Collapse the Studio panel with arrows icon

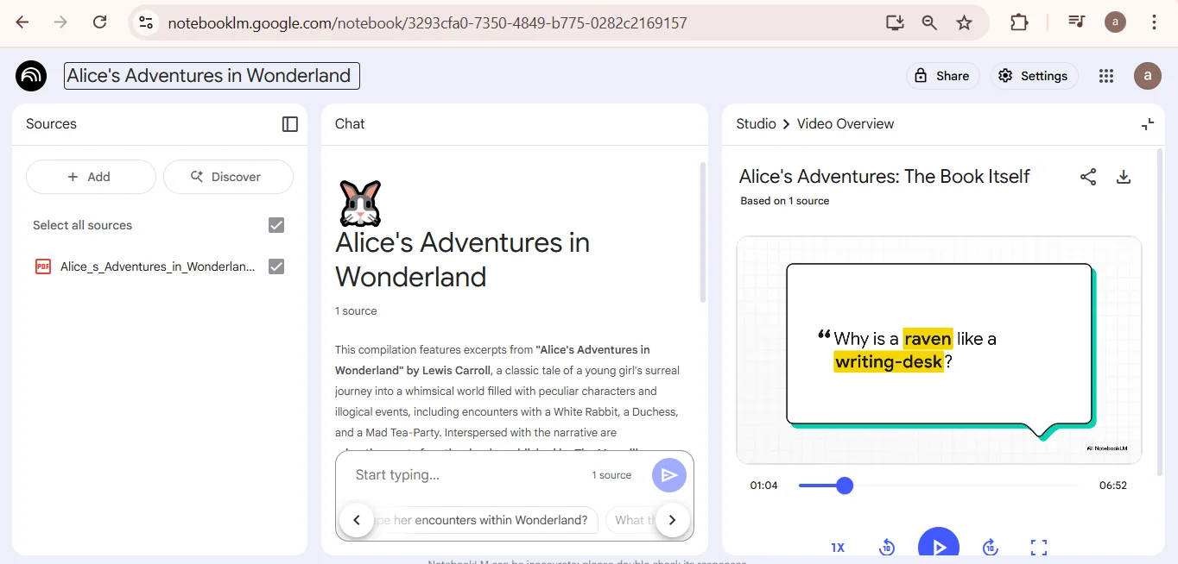click(1148, 124)
